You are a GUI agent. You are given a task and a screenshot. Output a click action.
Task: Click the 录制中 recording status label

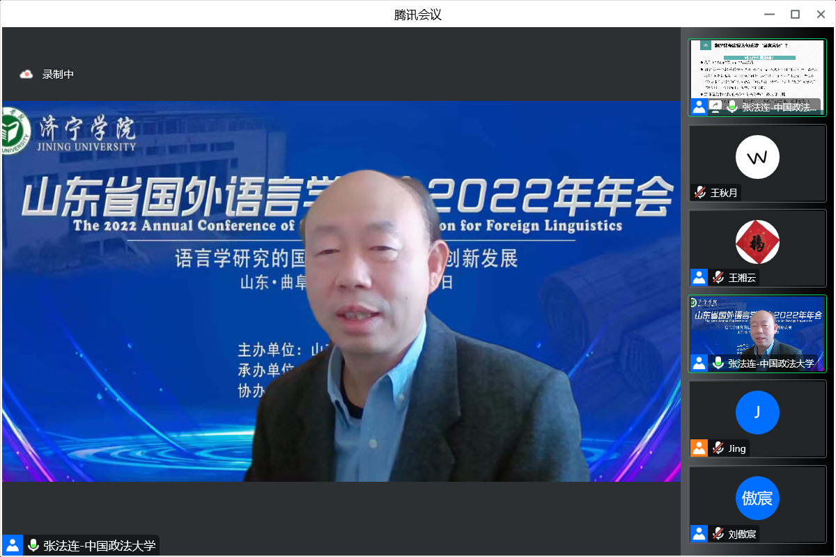click(x=58, y=74)
